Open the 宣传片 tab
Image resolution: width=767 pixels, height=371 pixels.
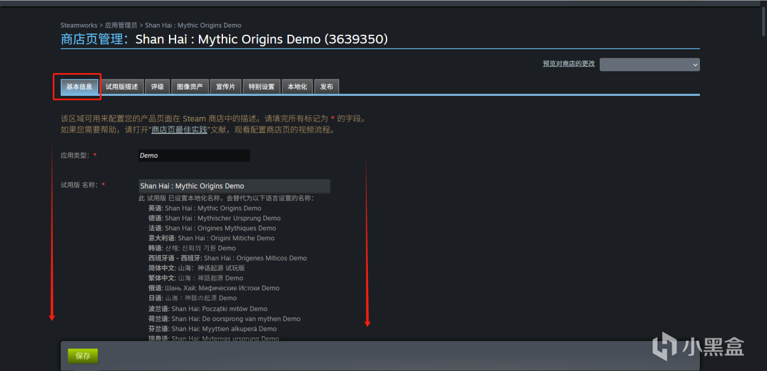click(226, 87)
